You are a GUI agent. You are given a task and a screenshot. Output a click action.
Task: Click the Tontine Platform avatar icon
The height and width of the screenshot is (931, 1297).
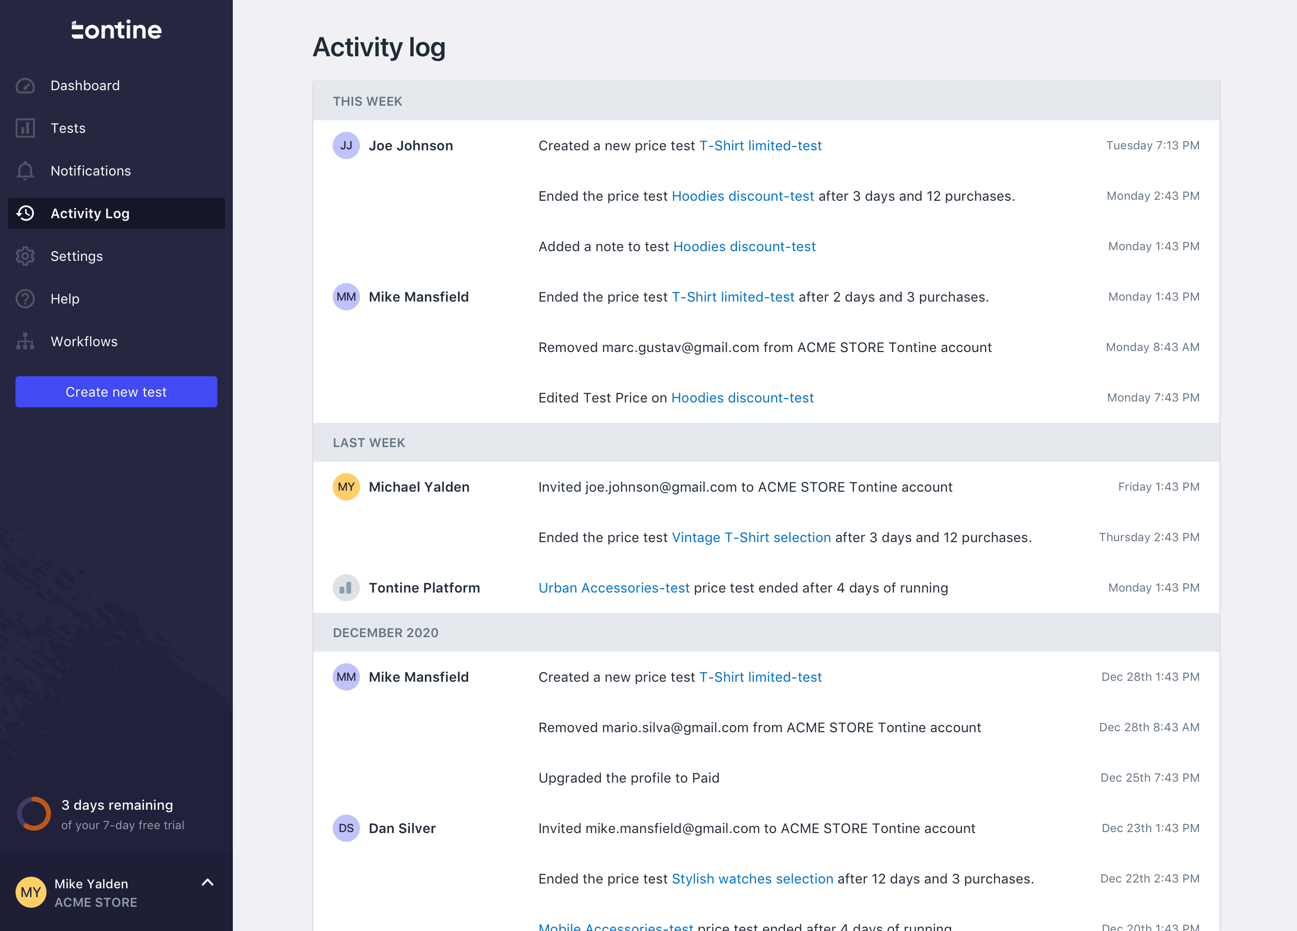tap(346, 588)
